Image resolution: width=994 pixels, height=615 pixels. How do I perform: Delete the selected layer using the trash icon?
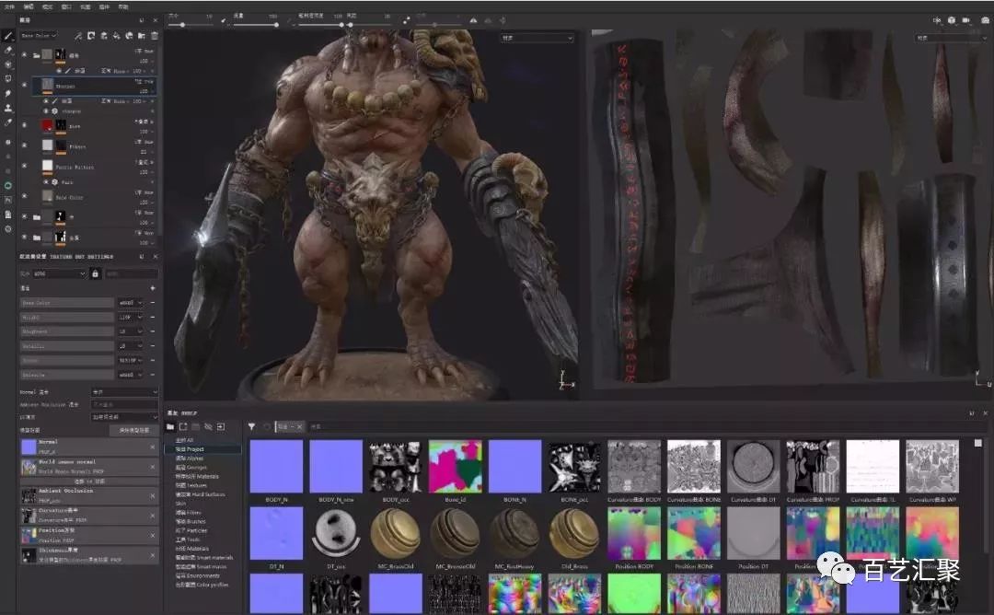(154, 36)
